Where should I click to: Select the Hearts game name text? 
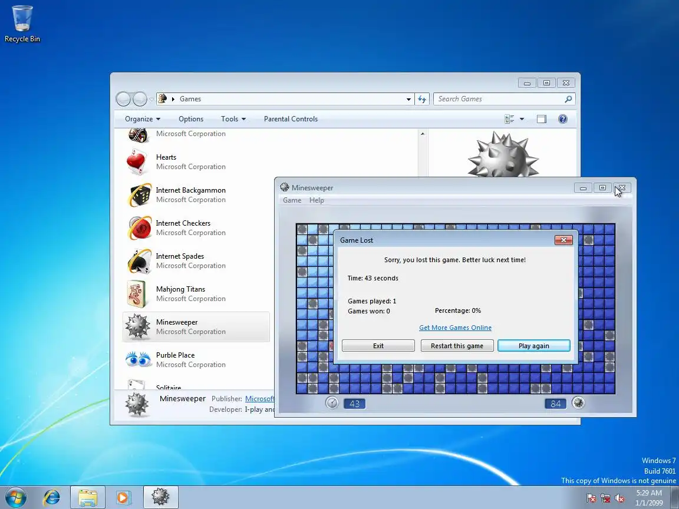166,157
